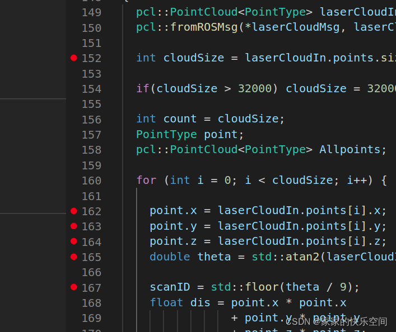Click the 'Allpoints' variable name
The height and width of the screenshot is (332, 396).
click(350, 149)
